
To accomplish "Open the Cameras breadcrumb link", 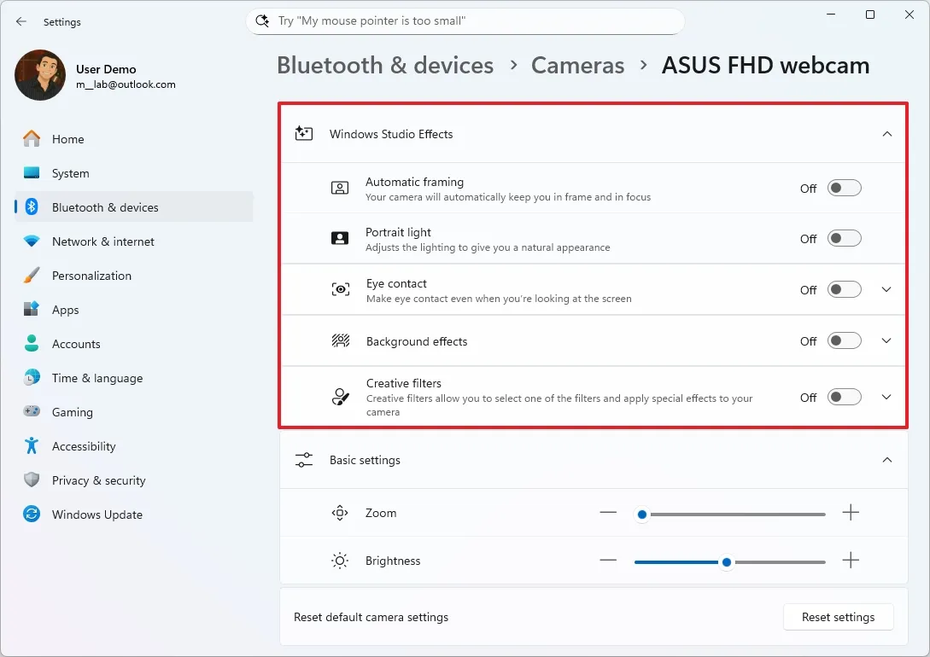I will coord(577,65).
